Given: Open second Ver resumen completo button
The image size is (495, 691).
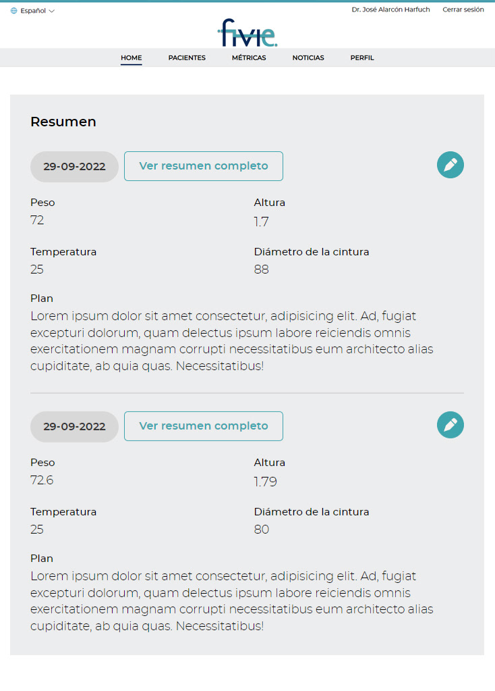Looking at the screenshot, I should tap(203, 426).
